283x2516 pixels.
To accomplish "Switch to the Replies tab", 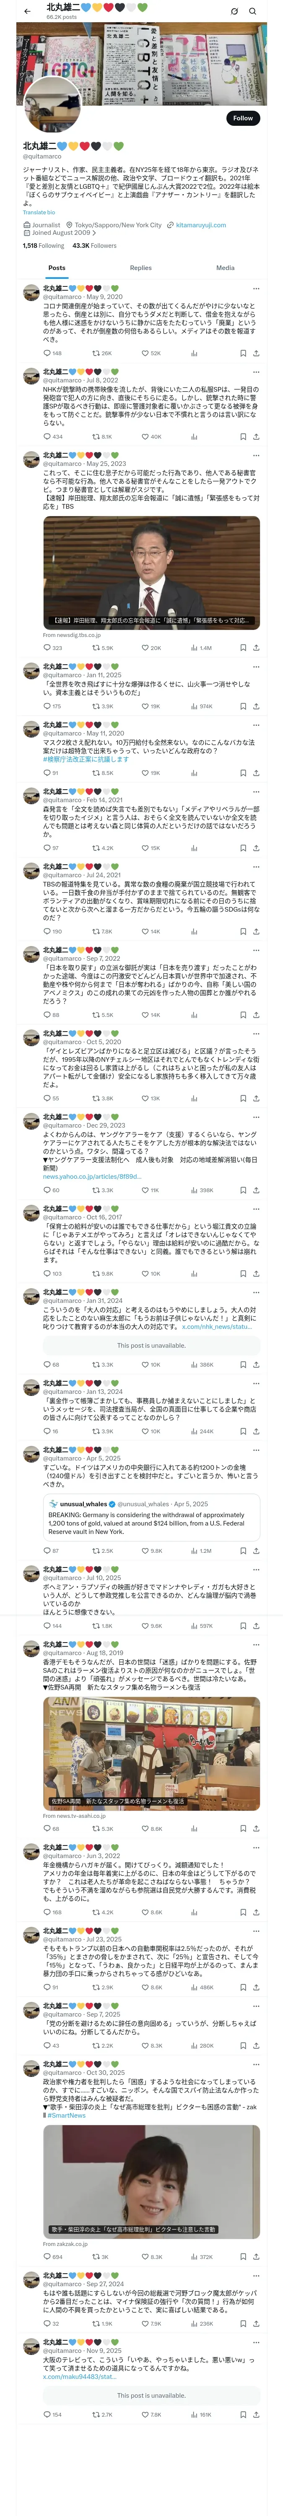I will coord(140,267).
